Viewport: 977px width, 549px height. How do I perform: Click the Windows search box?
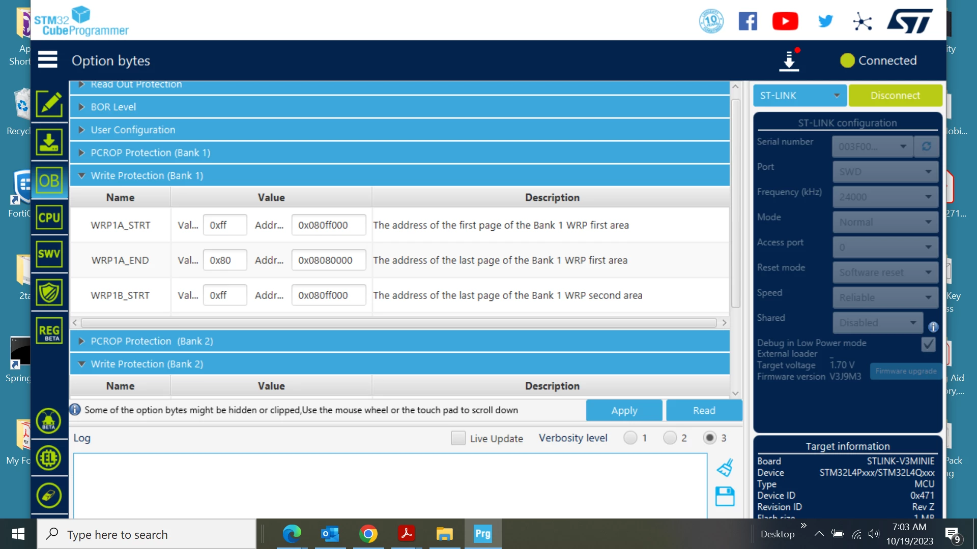[147, 534]
